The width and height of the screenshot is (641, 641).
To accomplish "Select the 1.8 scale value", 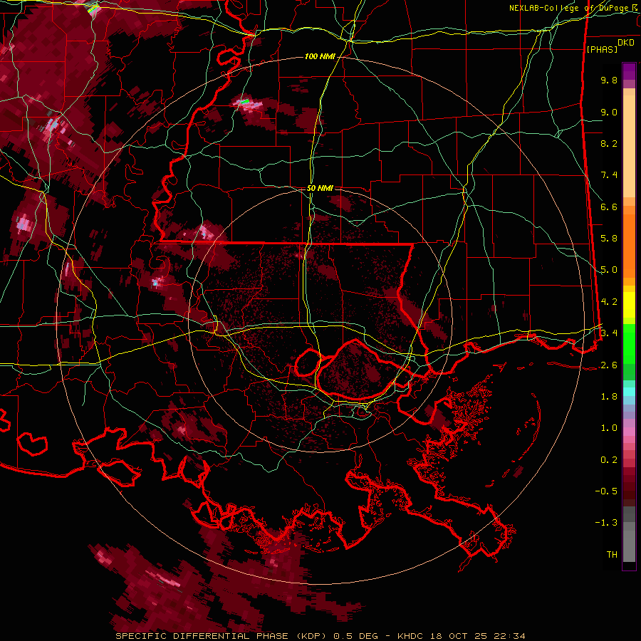I will (x=609, y=397).
